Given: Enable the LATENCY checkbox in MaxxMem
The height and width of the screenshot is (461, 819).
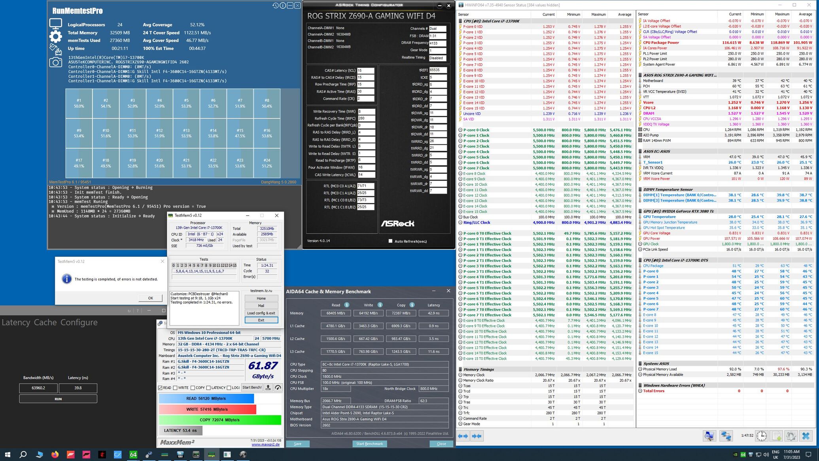Looking at the screenshot, I should [x=208, y=388].
